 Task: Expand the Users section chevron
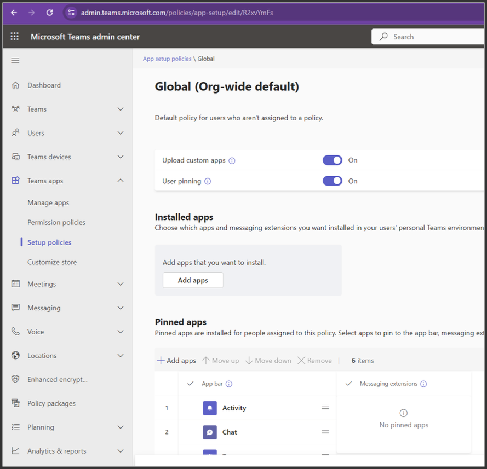point(121,133)
